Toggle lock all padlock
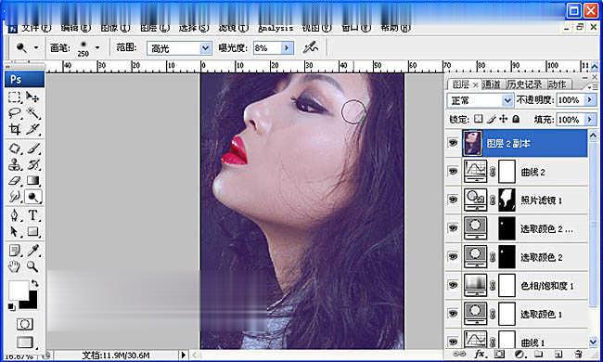The image size is (603, 362). tap(516, 119)
